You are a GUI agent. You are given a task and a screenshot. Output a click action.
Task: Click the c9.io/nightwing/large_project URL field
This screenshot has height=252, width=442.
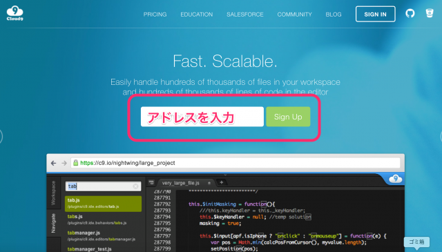tap(236, 163)
